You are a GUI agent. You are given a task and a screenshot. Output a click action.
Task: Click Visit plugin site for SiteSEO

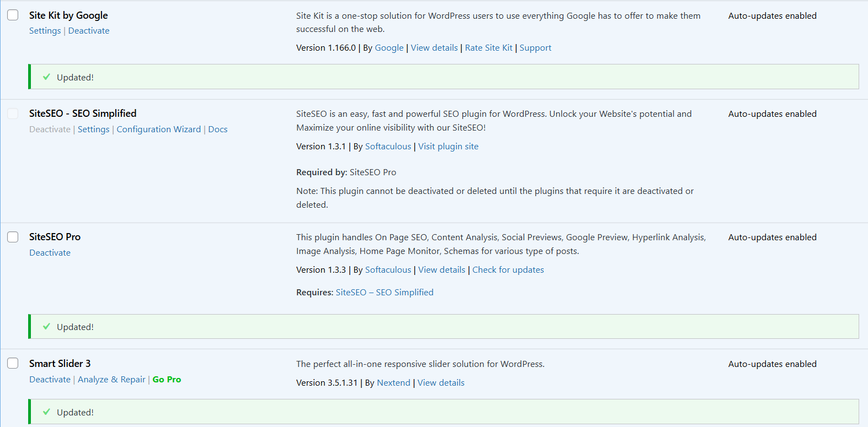coord(448,147)
